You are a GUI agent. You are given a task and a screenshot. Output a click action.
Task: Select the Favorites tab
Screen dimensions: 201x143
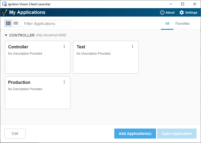[182, 24]
